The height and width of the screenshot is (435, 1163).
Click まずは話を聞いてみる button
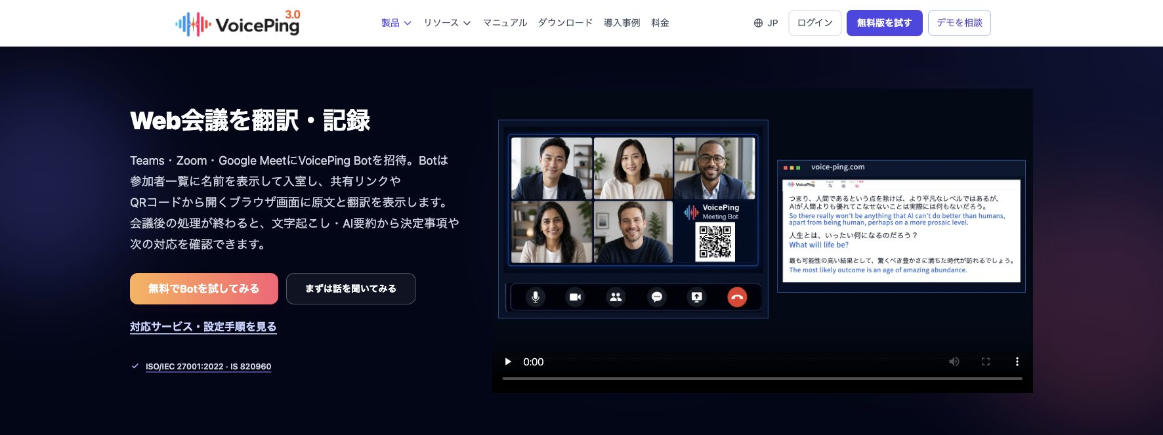point(350,289)
